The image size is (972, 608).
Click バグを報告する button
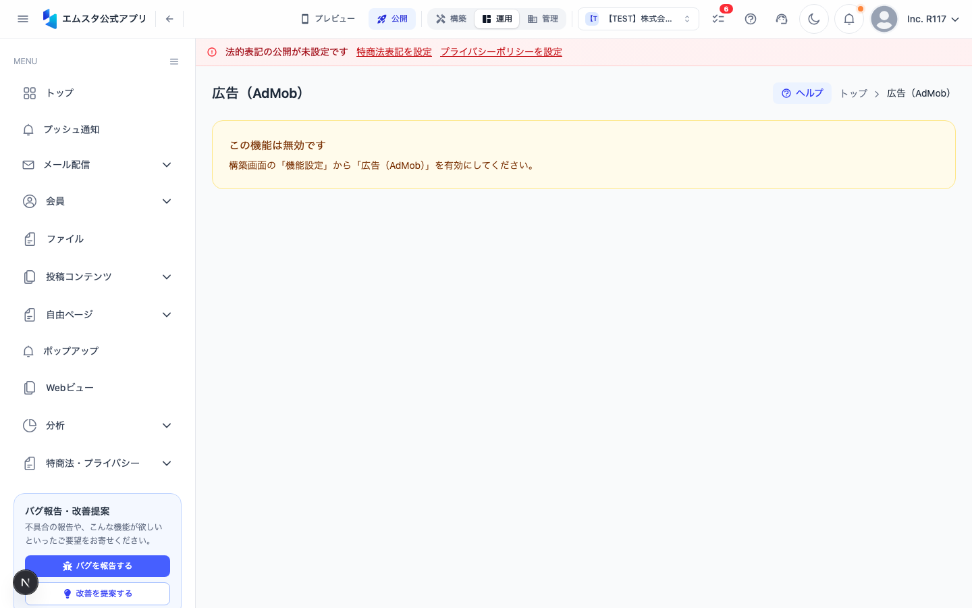97,566
